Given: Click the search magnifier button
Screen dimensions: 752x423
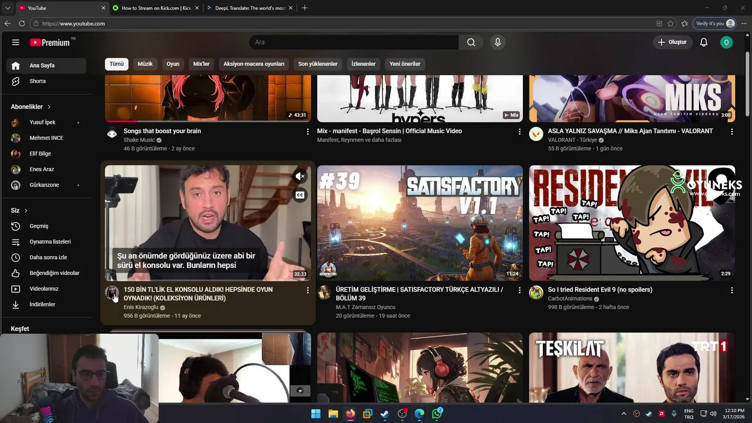Looking at the screenshot, I should pos(471,42).
